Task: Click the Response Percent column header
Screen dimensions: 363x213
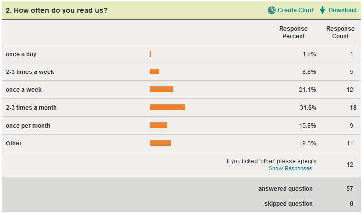Action: click(x=293, y=32)
